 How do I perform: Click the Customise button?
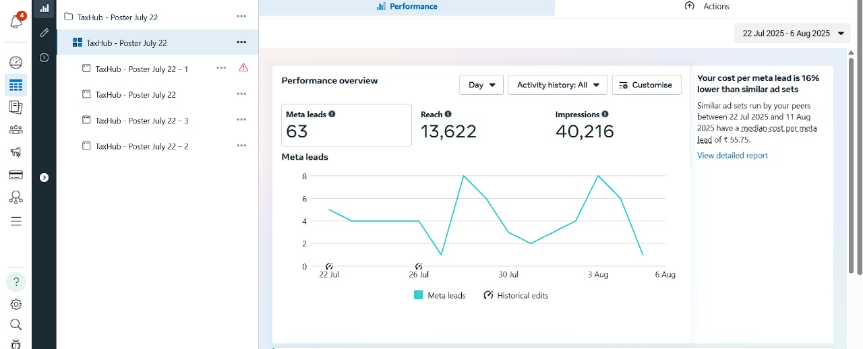point(646,85)
